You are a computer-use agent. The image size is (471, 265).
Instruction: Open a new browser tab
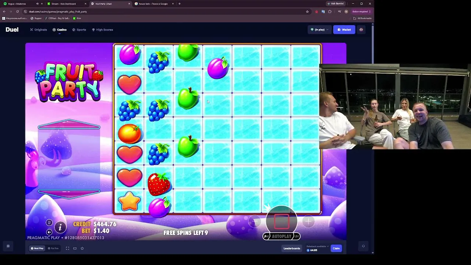(180, 4)
